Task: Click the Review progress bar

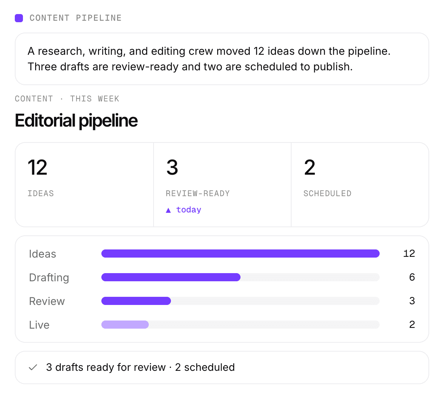Action: click(x=240, y=301)
